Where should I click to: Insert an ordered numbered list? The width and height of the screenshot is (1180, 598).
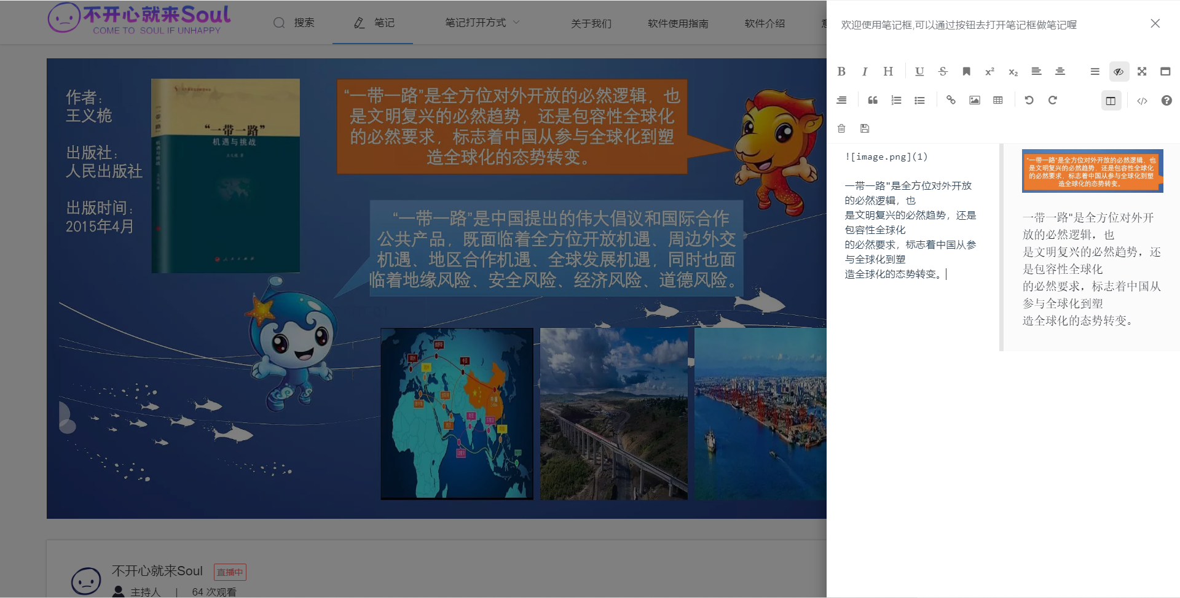click(x=896, y=100)
